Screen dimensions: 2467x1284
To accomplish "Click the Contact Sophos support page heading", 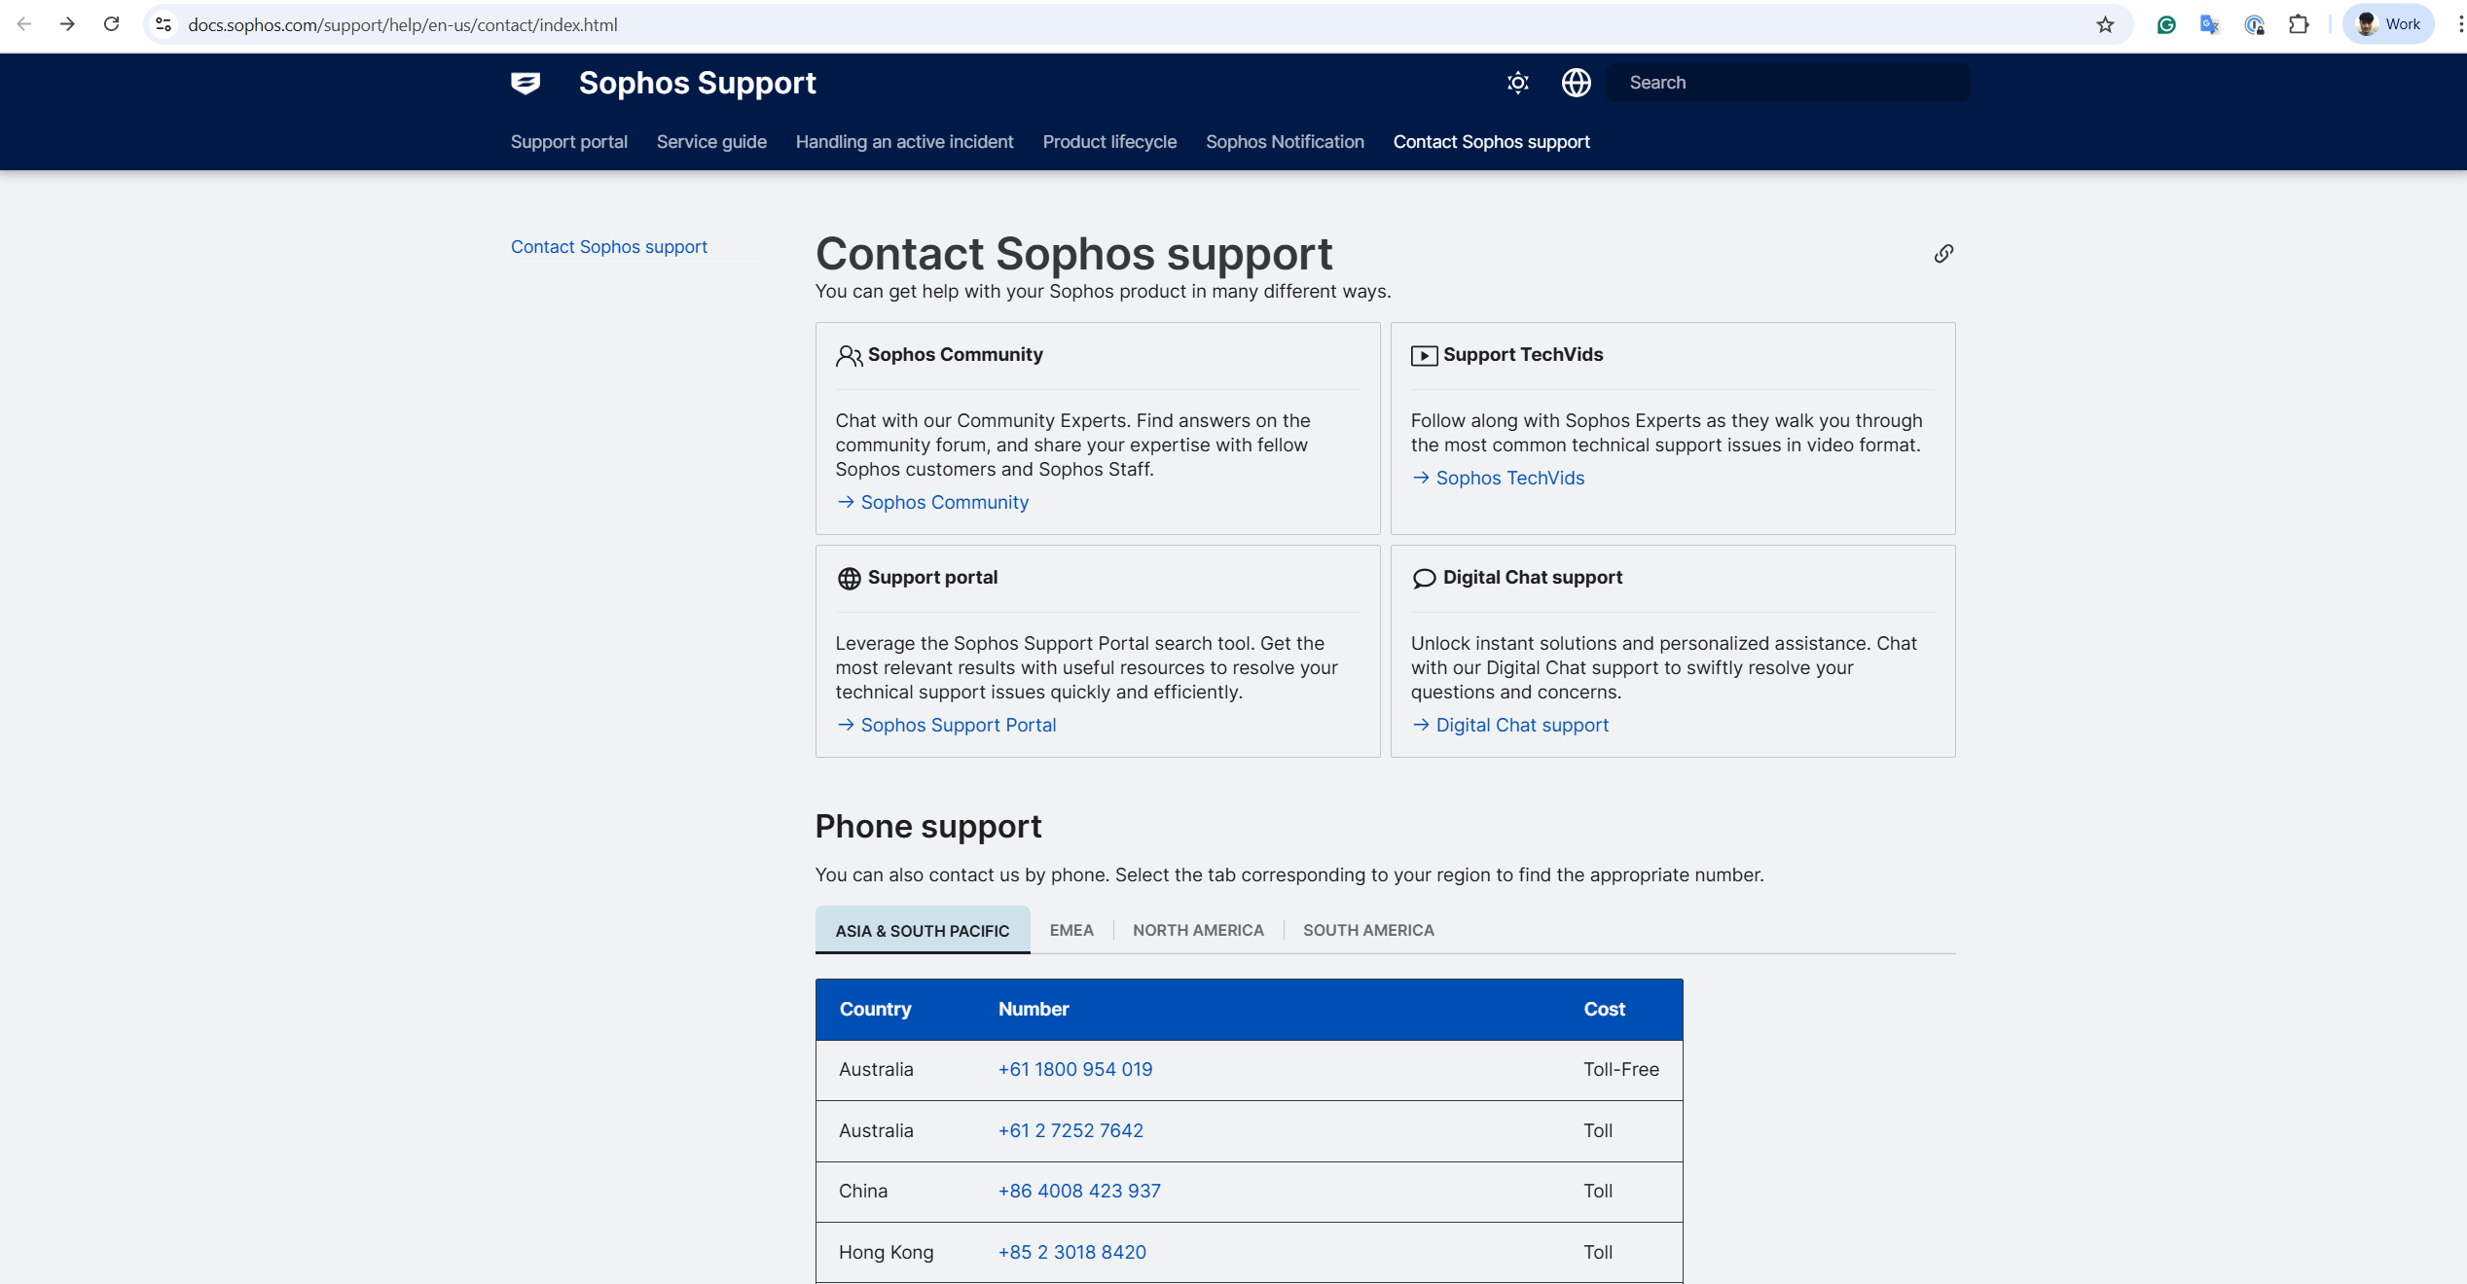I will pyautogui.click(x=1073, y=254).
